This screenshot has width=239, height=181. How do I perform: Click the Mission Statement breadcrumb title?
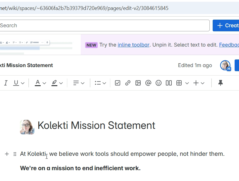(x=26, y=65)
